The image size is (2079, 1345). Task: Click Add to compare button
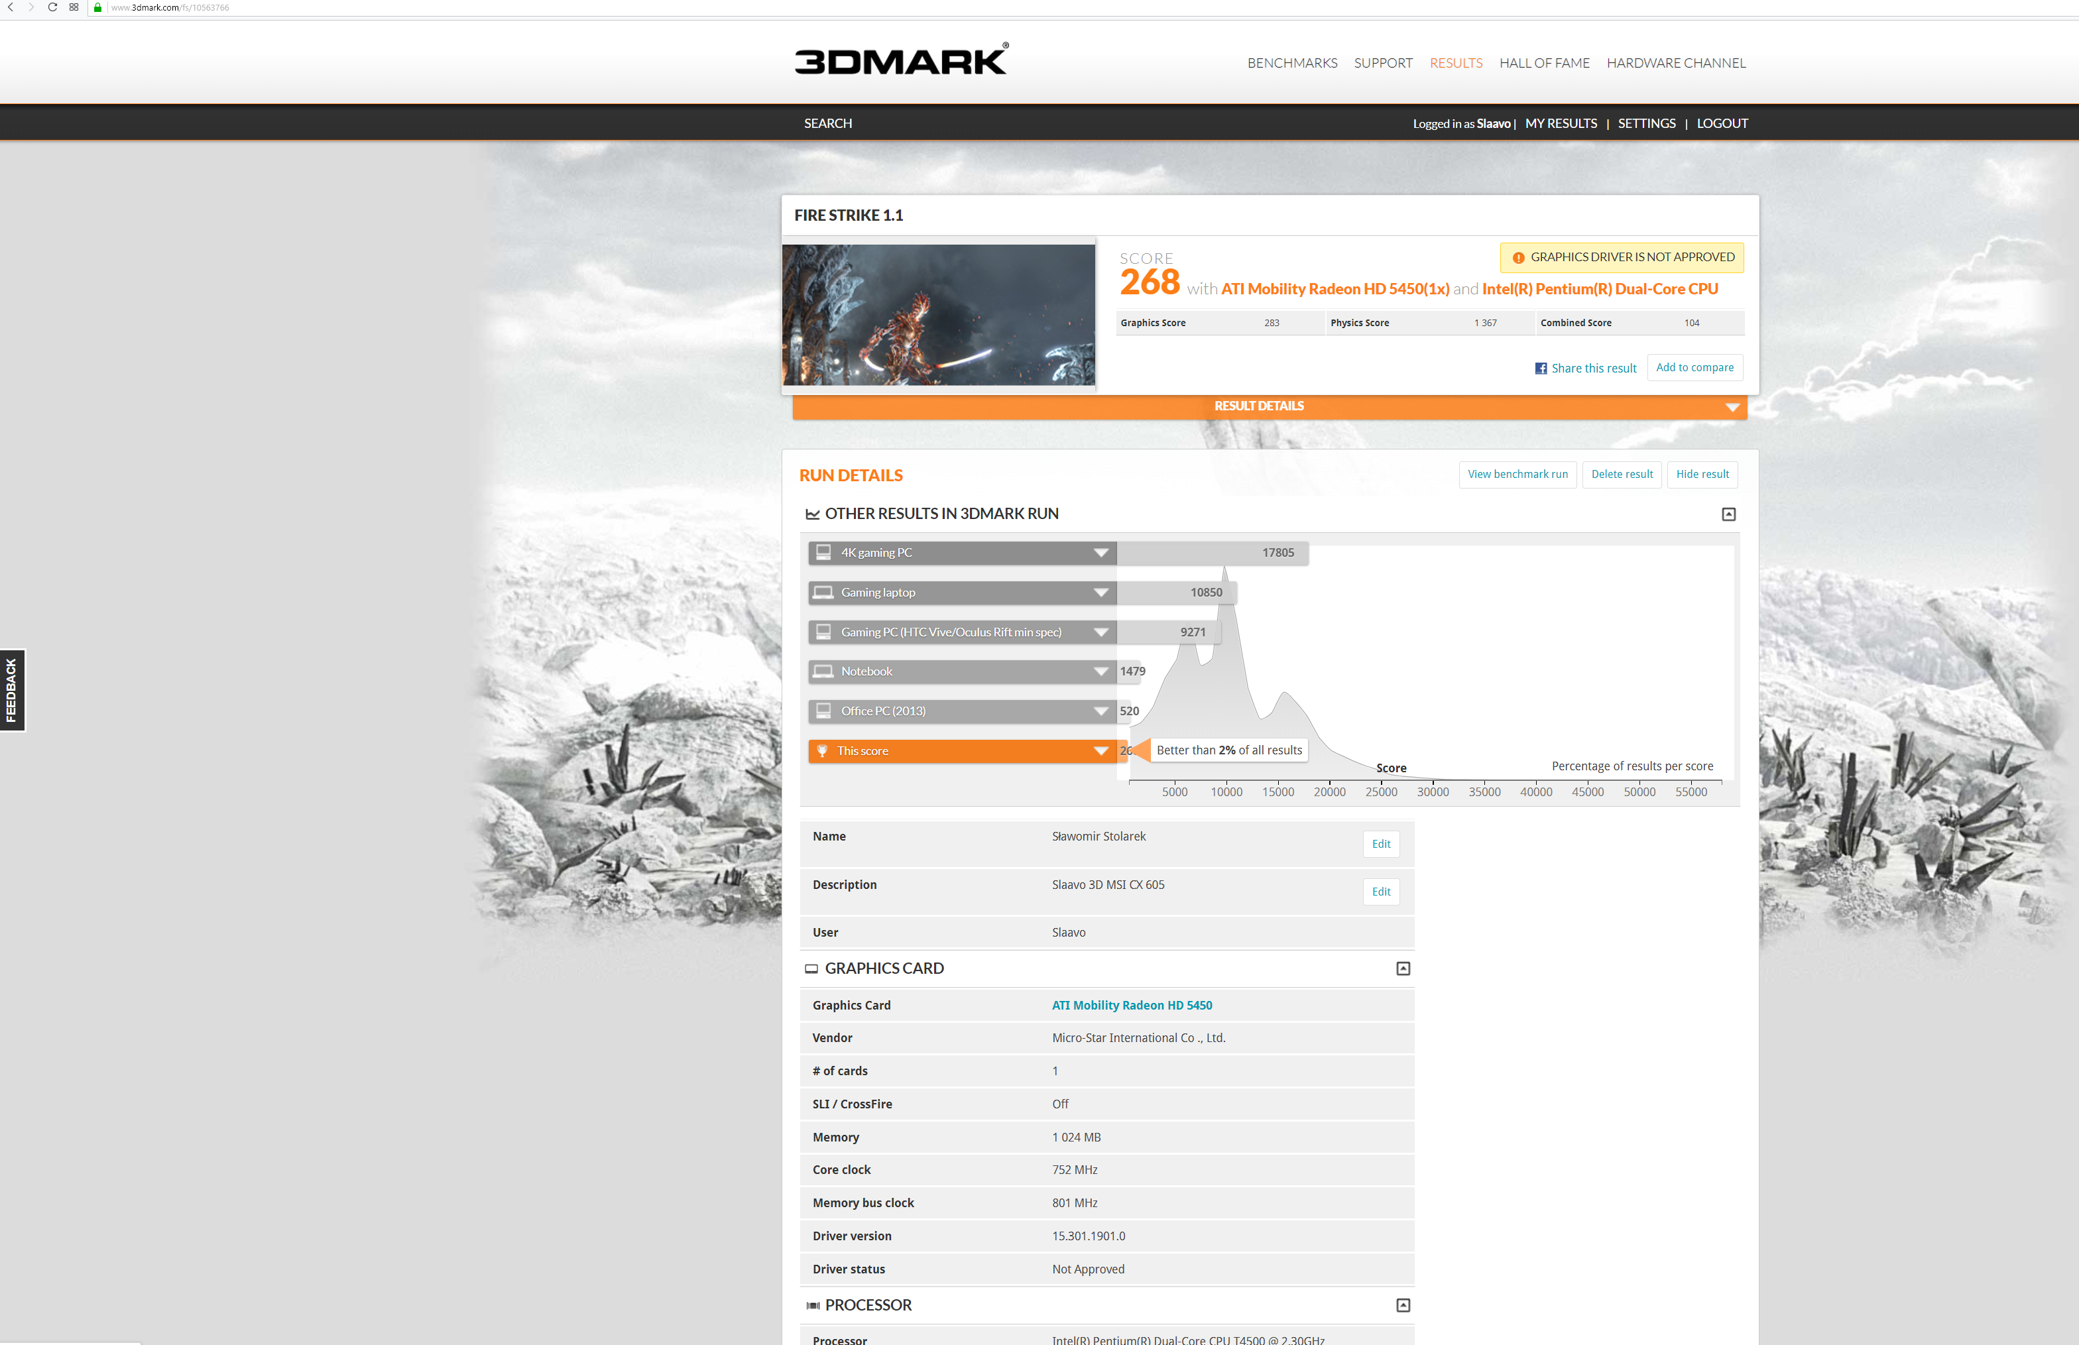[x=1694, y=368]
